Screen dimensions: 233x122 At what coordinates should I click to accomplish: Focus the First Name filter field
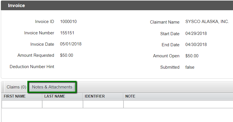(22, 104)
